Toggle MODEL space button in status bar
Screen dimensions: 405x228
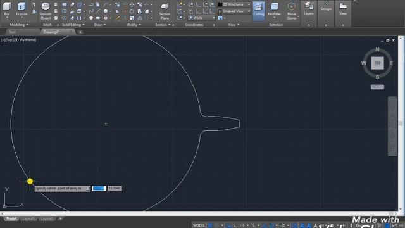pos(199,225)
